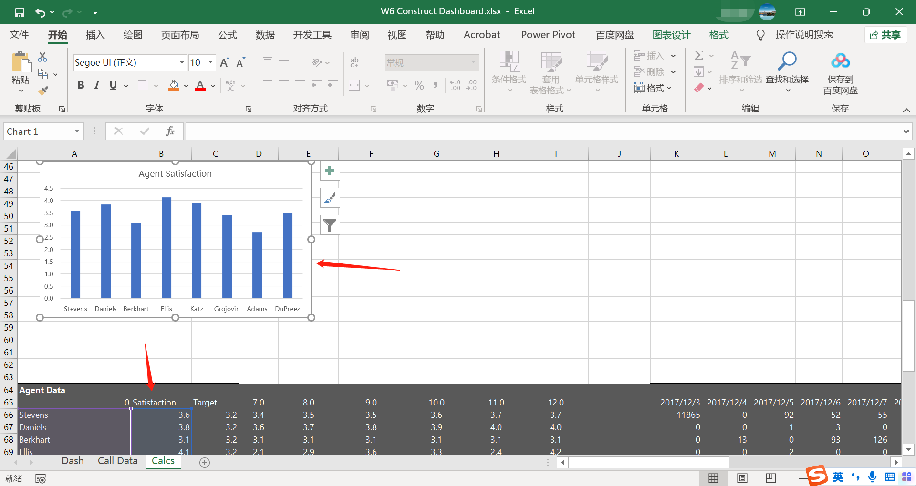Click the fill color bucket swatch
The width and height of the screenshot is (916, 486).
tap(174, 86)
